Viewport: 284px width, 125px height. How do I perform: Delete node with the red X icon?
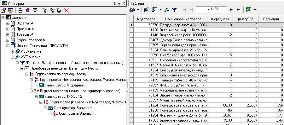[67, 10]
